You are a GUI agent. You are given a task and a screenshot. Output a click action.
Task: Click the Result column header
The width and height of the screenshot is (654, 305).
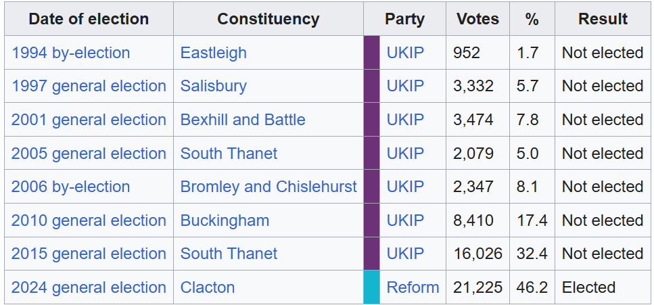tap(603, 19)
